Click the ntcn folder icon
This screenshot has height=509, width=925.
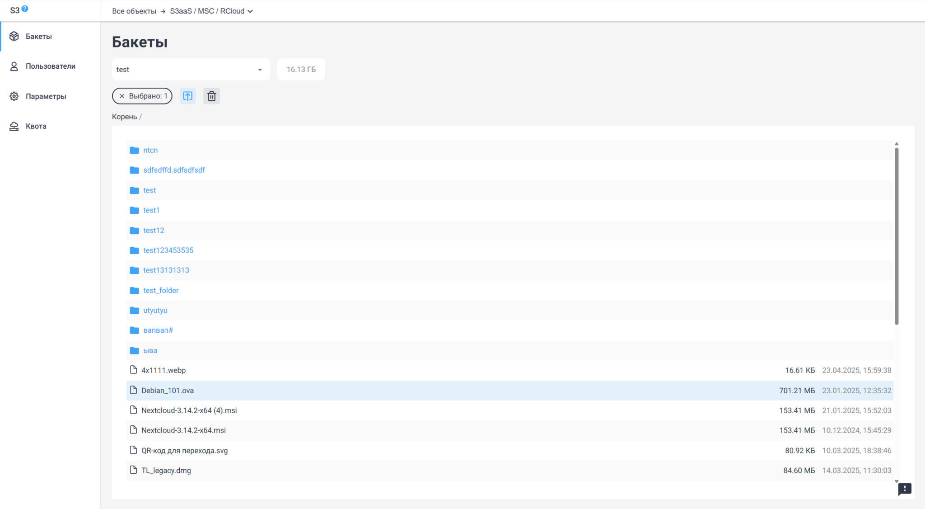134,150
